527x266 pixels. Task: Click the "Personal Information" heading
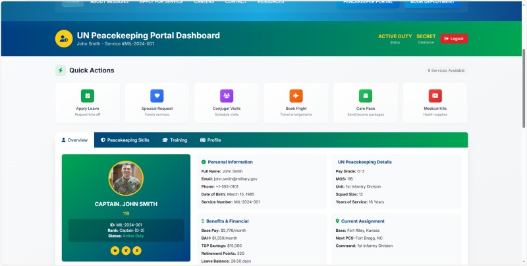coord(230,162)
